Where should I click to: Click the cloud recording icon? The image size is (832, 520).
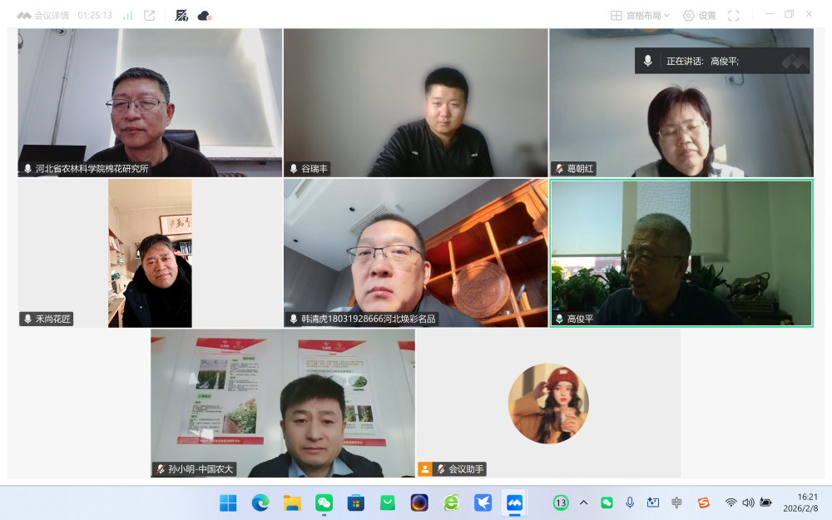pyautogui.click(x=204, y=15)
